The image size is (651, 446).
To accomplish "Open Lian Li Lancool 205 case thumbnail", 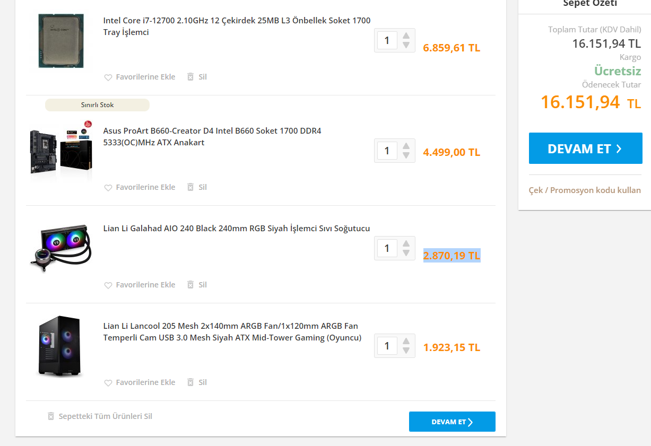I will point(59,346).
